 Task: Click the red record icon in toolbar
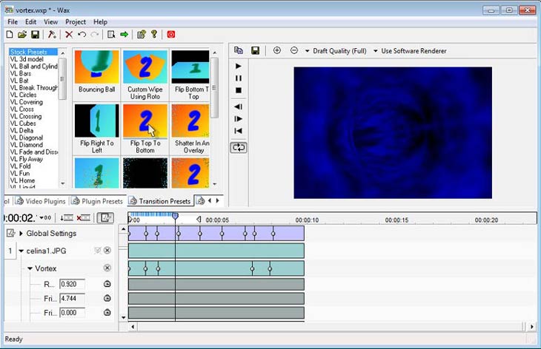click(x=171, y=34)
